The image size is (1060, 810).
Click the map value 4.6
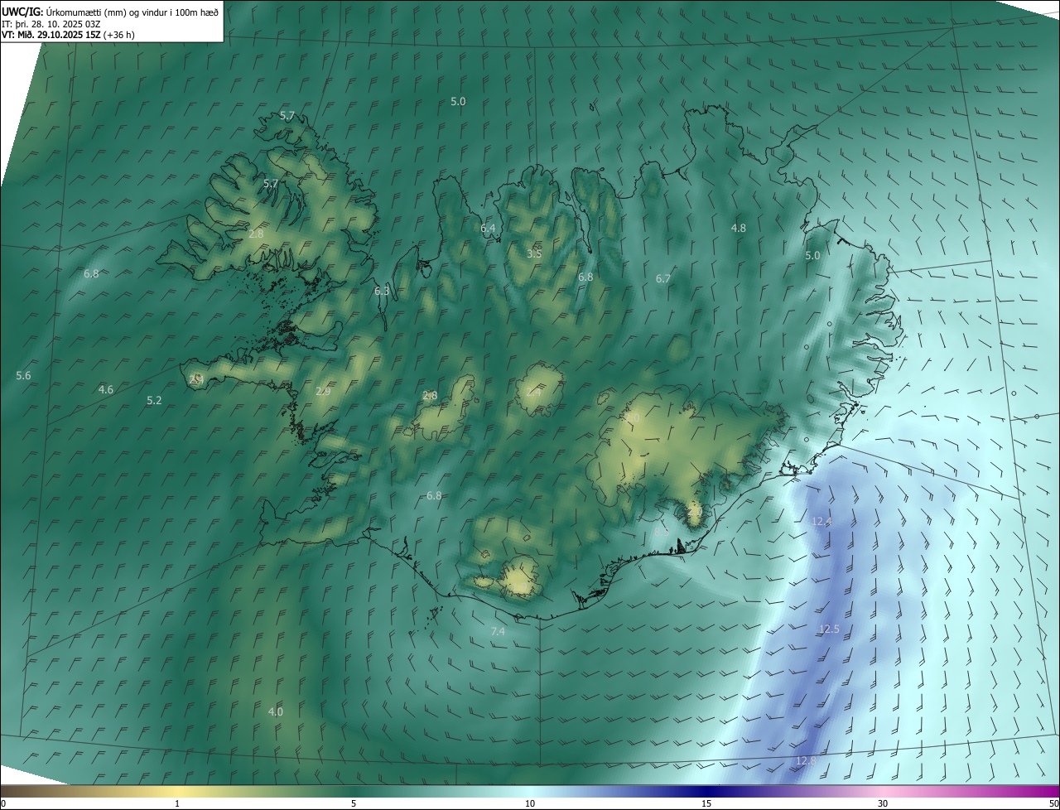106,389
